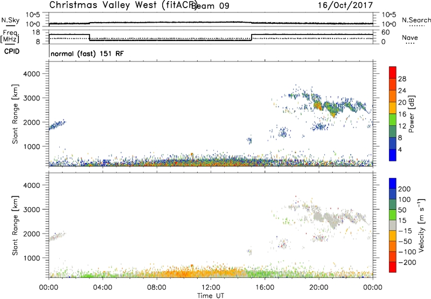Click the 'normal (fast) 151 RF' text
This screenshot has height=299, width=431.
[x=87, y=53]
